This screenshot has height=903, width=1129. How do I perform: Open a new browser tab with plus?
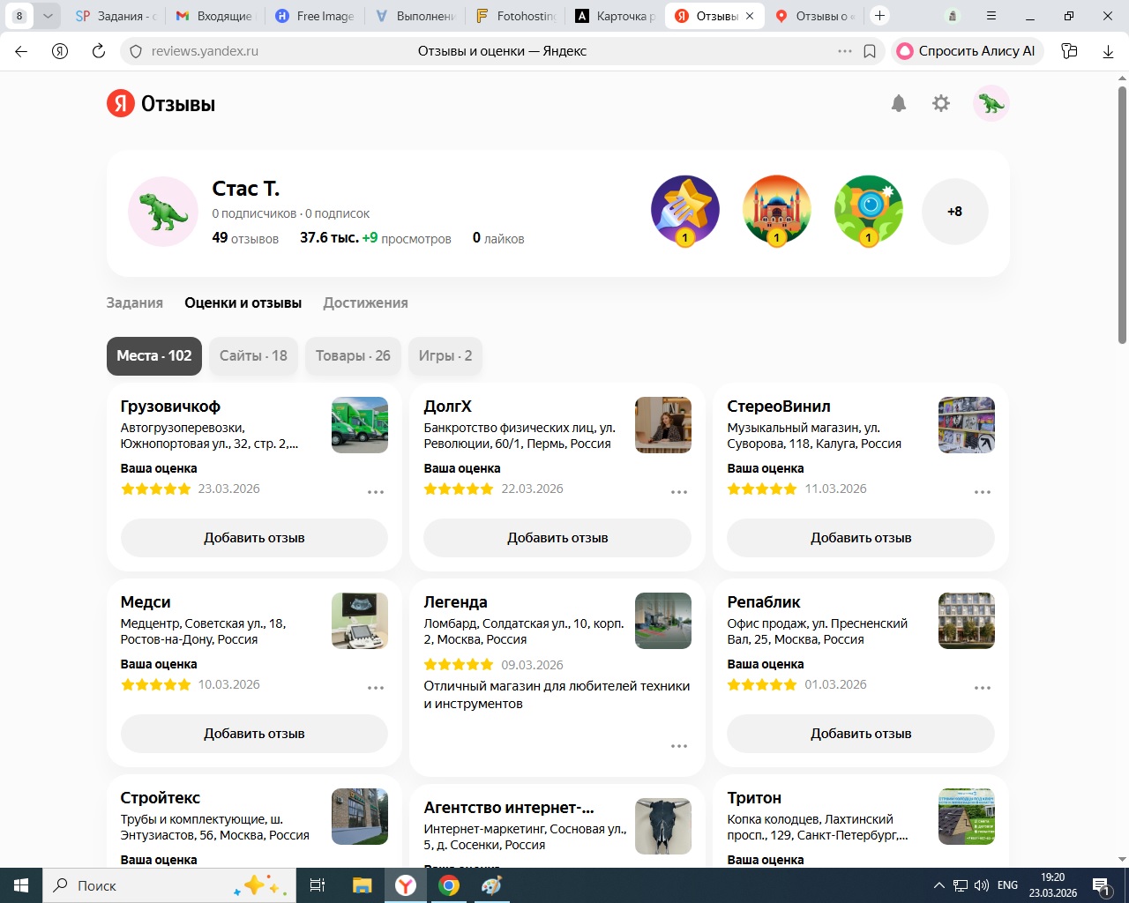879,16
